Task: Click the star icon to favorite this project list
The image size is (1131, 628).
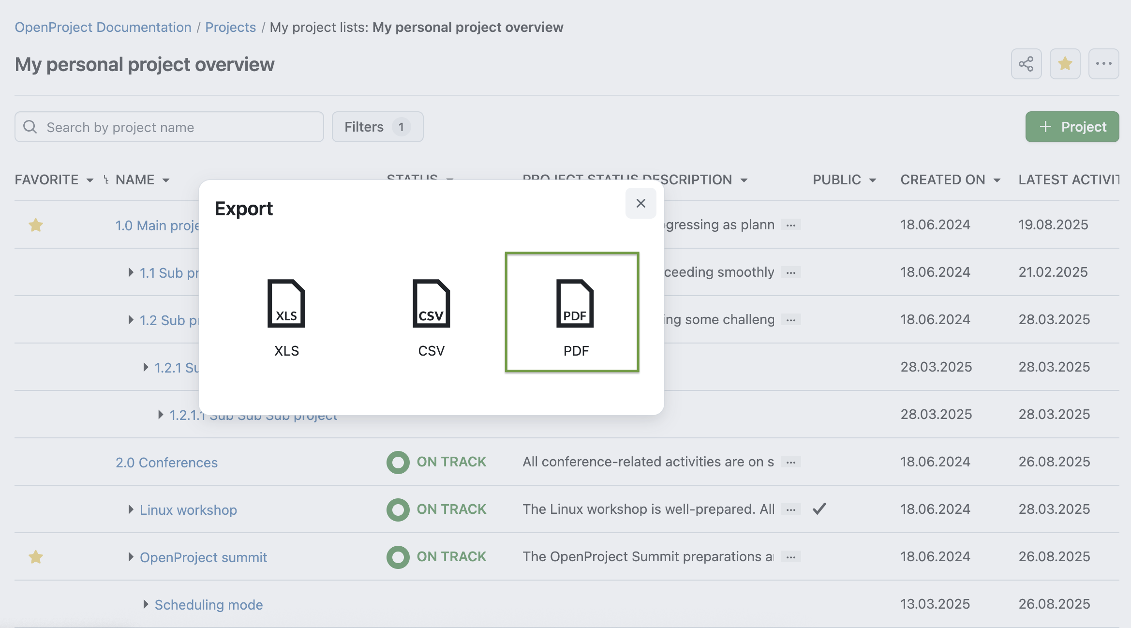Action: pyautogui.click(x=1065, y=63)
